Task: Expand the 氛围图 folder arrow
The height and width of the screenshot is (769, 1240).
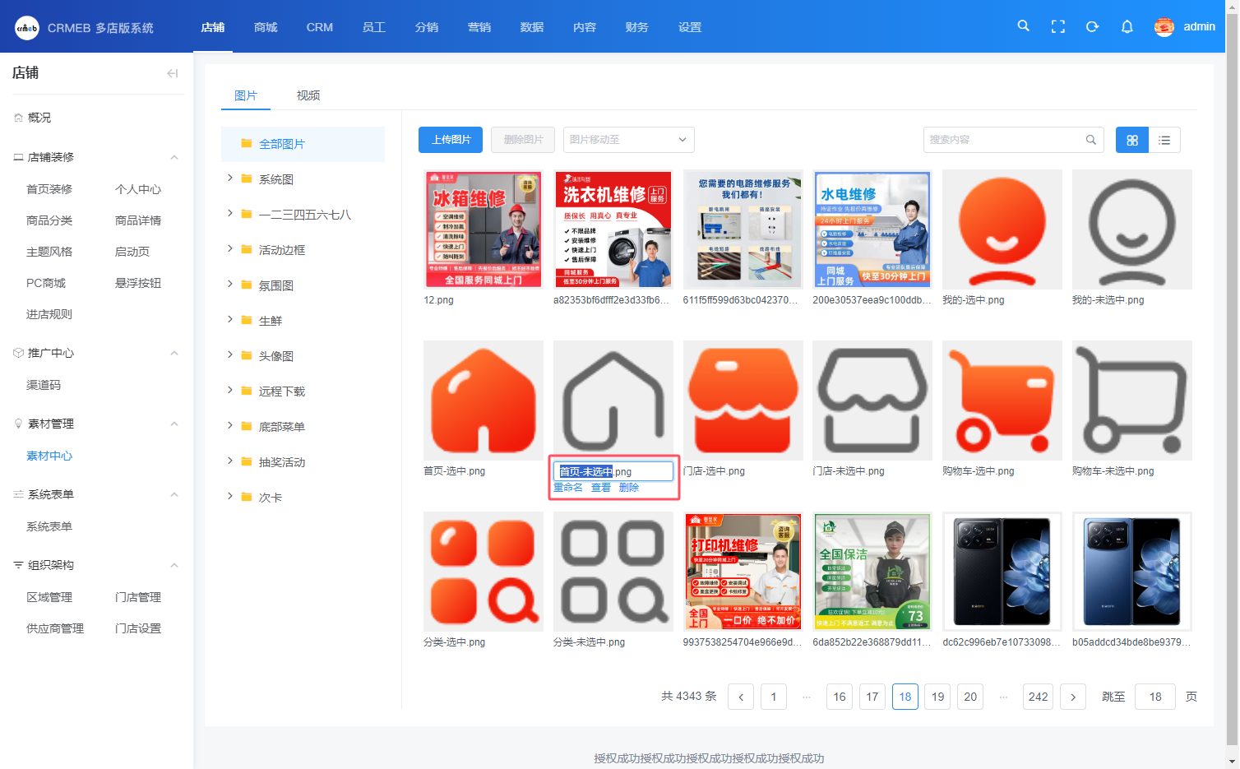Action: click(x=229, y=284)
